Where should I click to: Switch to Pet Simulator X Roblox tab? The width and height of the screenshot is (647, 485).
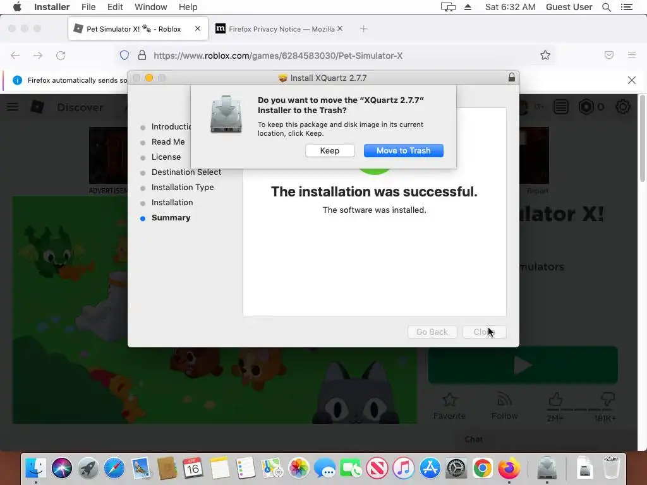138,29
